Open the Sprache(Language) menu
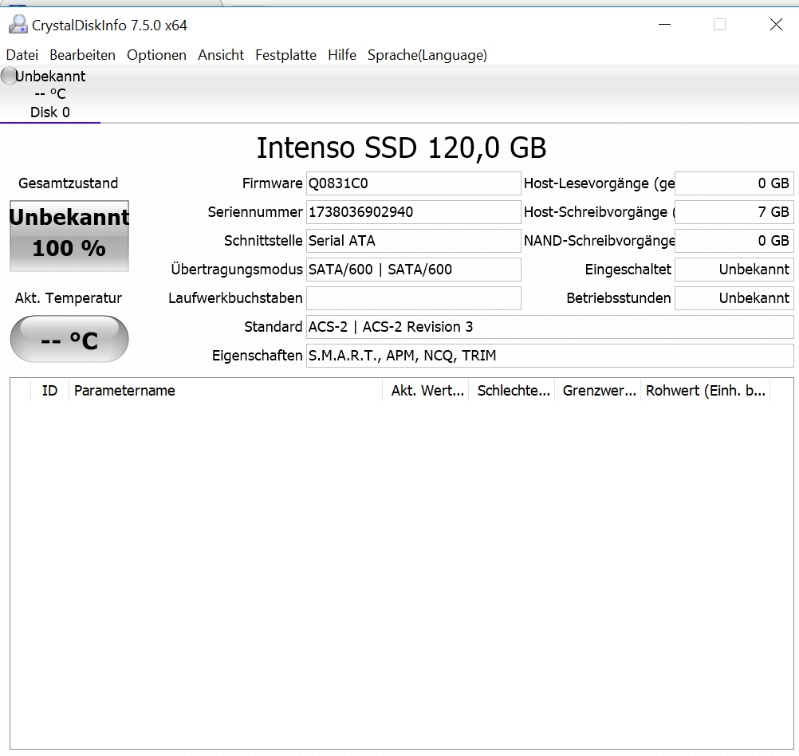 click(427, 55)
